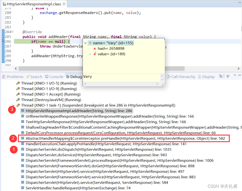This screenshot has height=191, width=242.
Task: Click the popup detail pane up arrow
Action: point(162,76)
